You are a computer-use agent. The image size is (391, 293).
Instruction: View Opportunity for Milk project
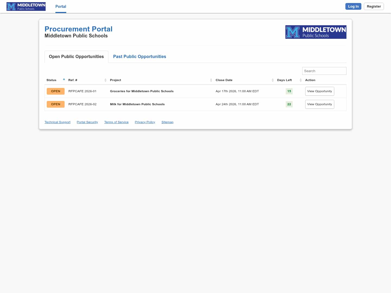319,104
